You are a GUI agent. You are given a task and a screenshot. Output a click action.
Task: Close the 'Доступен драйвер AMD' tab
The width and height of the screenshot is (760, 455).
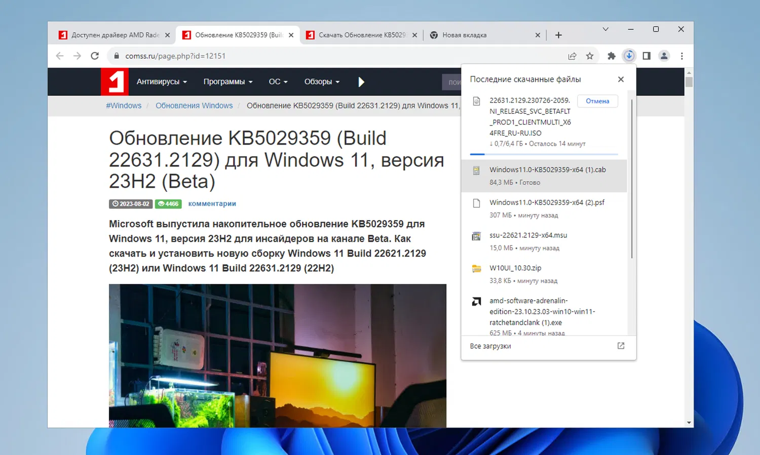click(x=168, y=35)
